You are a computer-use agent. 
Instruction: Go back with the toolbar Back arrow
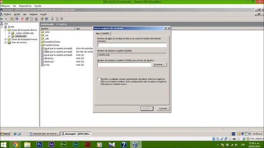[x=2, y=19]
